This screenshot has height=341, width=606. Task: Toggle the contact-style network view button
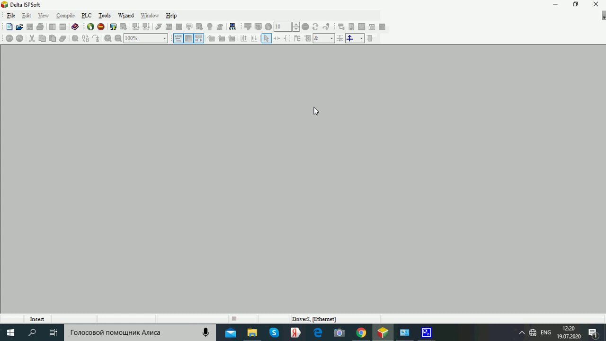tap(199, 38)
